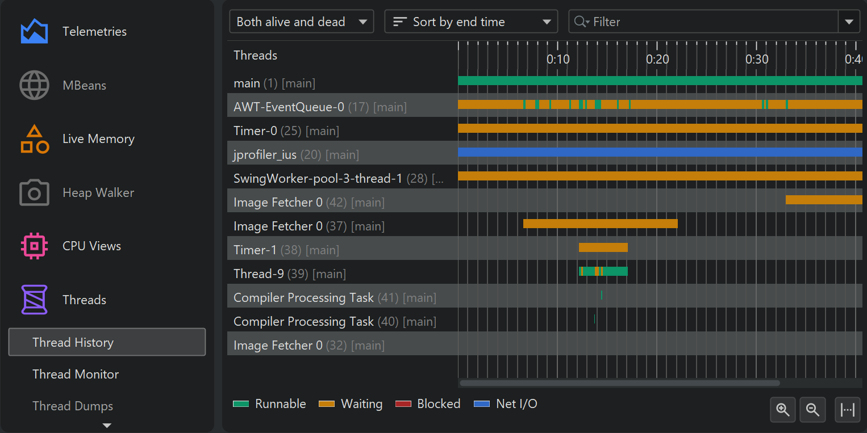Expand more sidebar items with bottom arrow
The image size is (867, 433).
[107, 425]
